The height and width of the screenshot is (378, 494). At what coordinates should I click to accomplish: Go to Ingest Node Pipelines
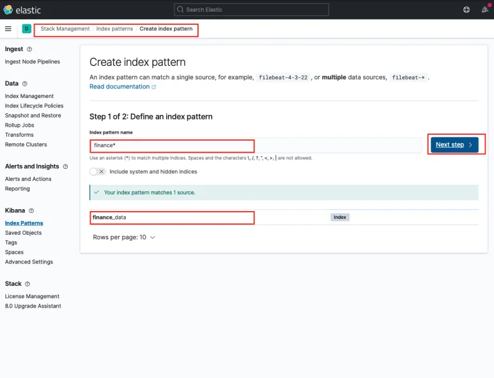tap(33, 61)
